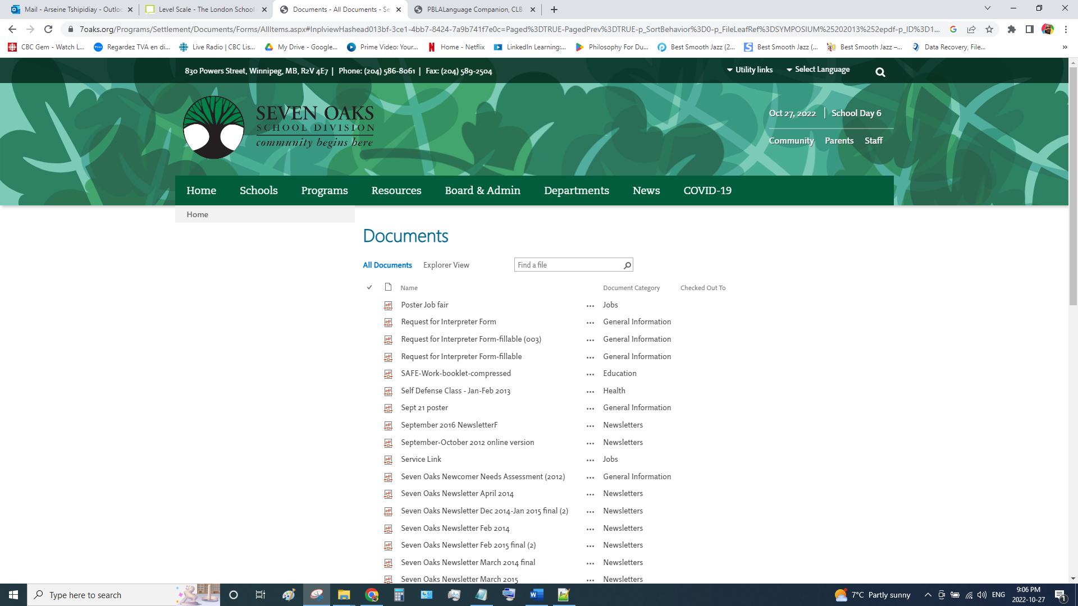
Task: Open the Explorer View link
Action: click(x=446, y=265)
